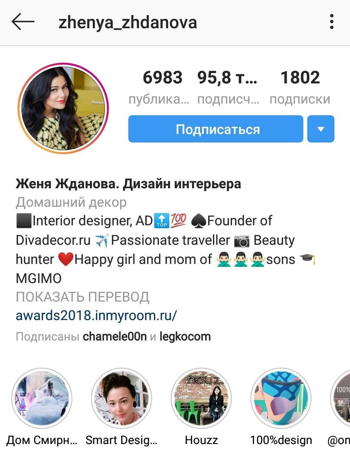Expand suggested accounts dropdown arrow
Screen dimensions: 350x458
321,129
